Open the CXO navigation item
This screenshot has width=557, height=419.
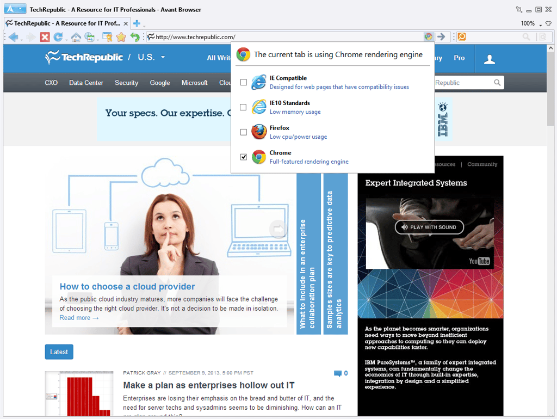(x=51, y=83)
